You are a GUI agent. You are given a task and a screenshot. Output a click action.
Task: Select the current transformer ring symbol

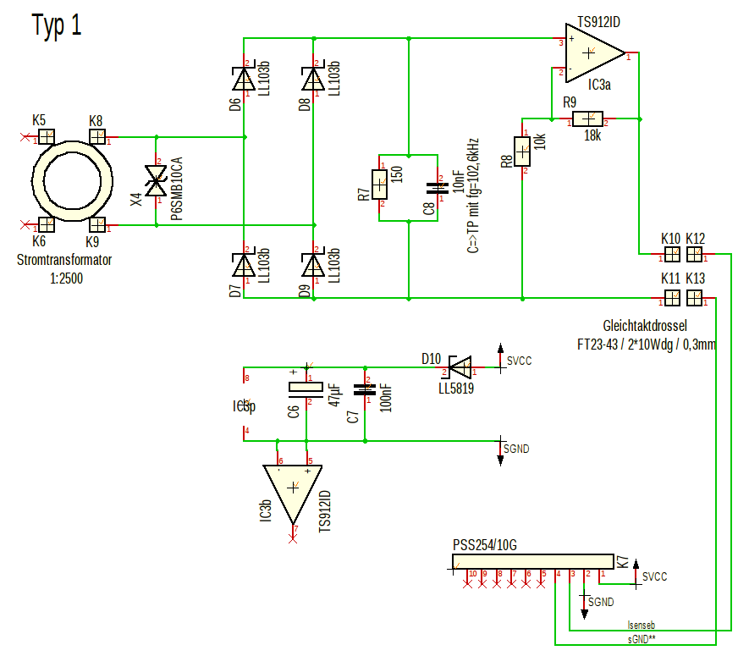pos(72,180)
